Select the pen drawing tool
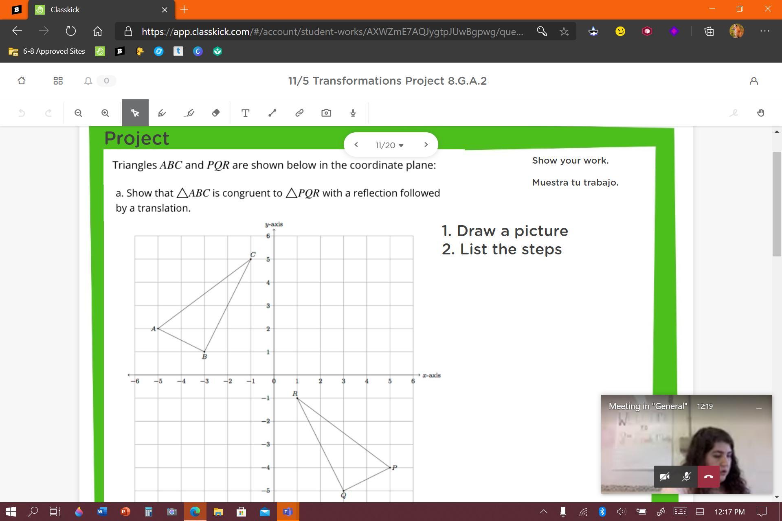The image size is (782, 521). [x=162, y=113]
